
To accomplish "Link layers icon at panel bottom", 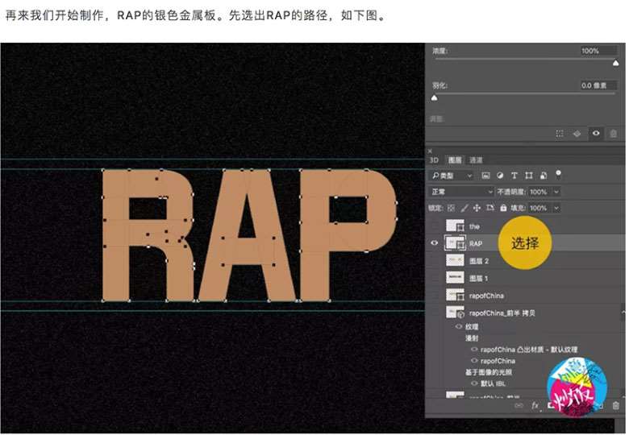I will (519, 406).
